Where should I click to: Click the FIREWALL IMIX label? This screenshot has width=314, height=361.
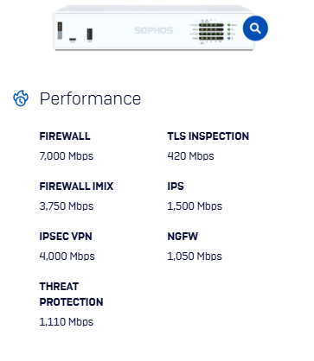76,187
